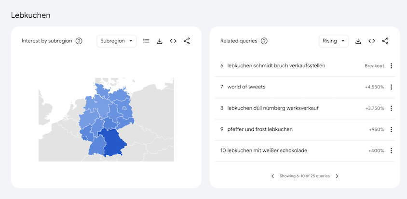Open more options for lebkuchen schmidt bruch query
The height and width of the screenshot is (199, 407).
point(391,66)
